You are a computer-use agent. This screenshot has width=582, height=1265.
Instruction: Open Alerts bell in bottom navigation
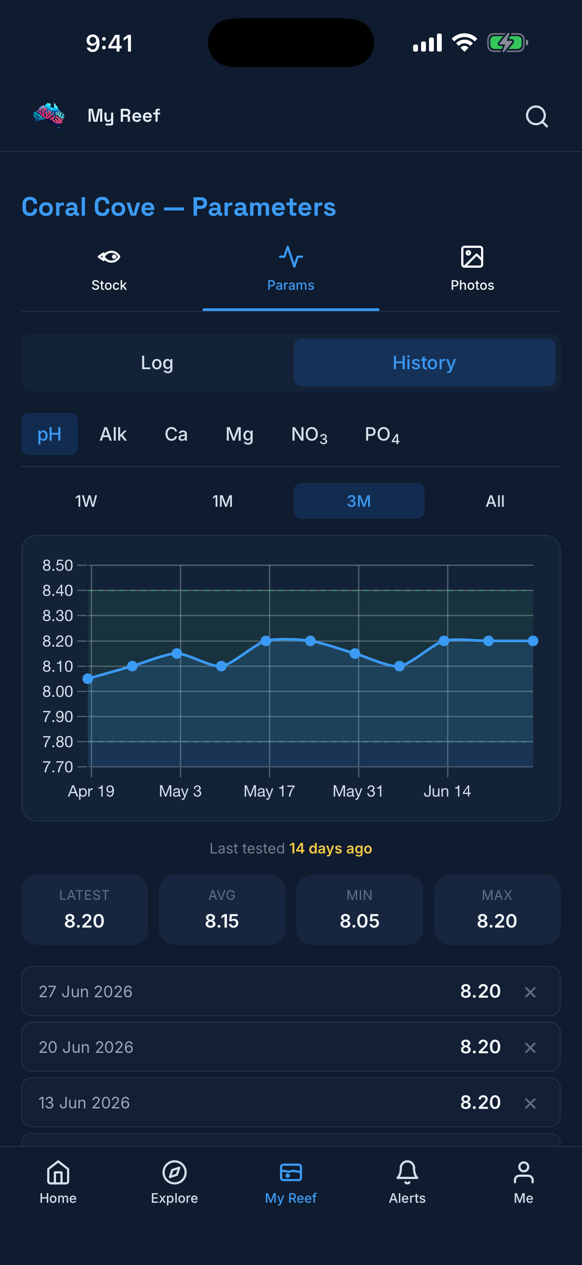click(407, 1182)
